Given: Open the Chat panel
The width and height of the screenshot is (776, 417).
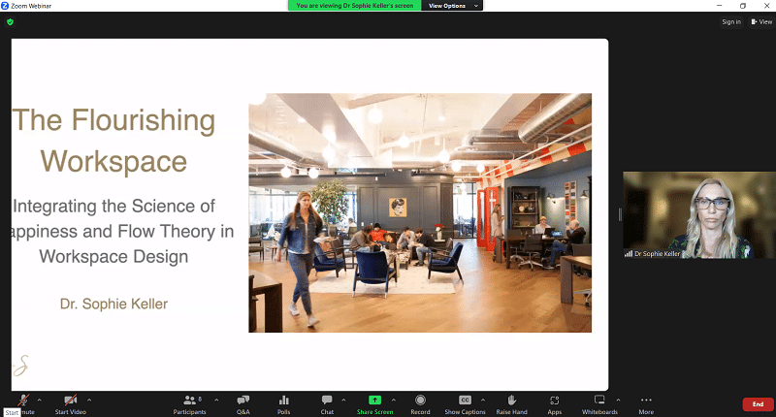Looking at the screenshot, I should point(327,401).
